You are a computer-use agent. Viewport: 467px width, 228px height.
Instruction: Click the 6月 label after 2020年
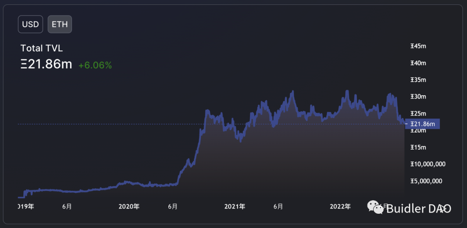click(173, 206)
